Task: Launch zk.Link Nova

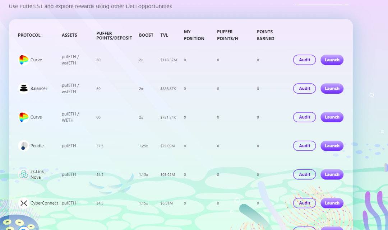Action: point(332,174)
